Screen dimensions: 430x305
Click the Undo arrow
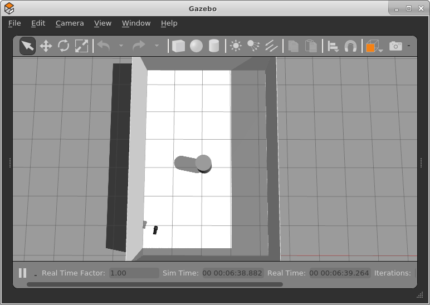(104, 46)
